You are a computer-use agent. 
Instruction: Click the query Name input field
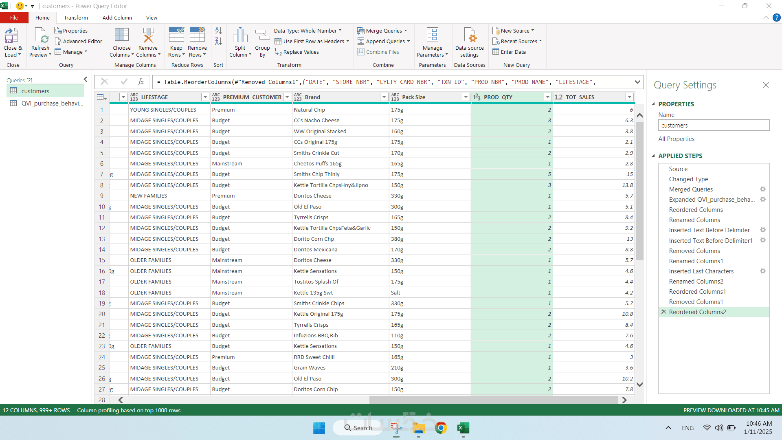click(x=714, y=125)
